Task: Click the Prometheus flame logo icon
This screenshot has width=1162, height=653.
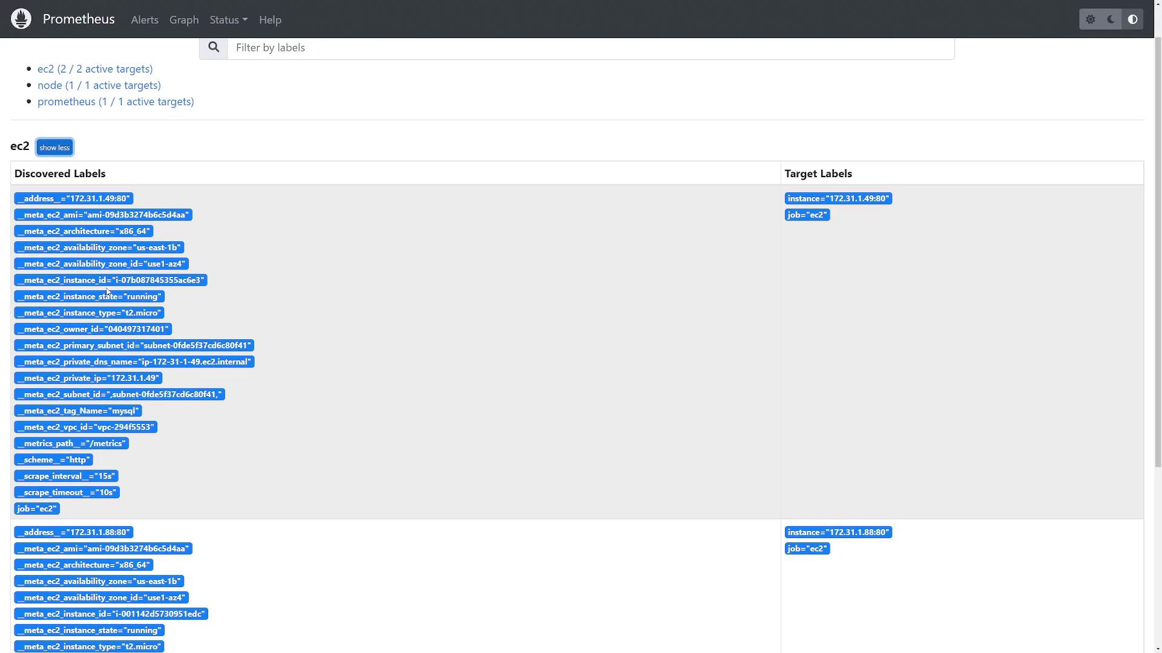Action: (x=21, y=19)
